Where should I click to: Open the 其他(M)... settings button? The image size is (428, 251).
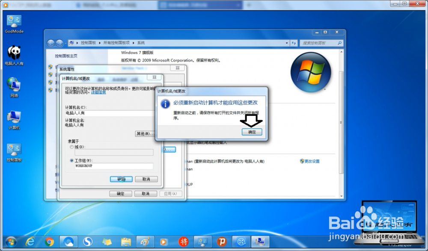click(145, 133)
